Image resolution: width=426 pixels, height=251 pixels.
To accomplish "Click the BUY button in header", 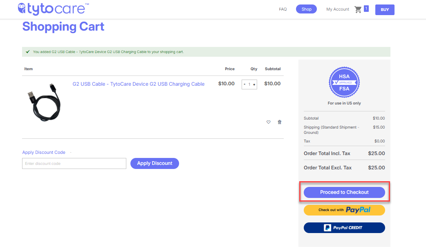I will (x=385, y=10).
